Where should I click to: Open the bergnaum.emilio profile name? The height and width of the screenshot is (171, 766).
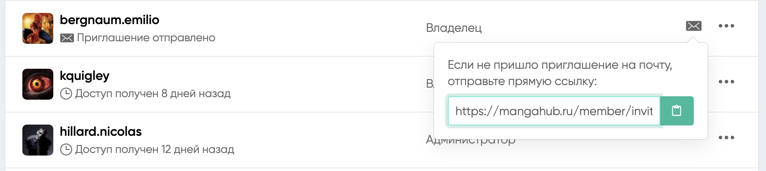tap(110, 20)
